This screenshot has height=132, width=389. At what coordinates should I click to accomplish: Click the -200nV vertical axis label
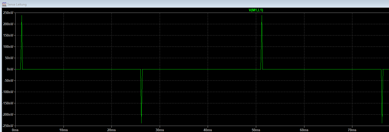pyautogui.click(x=7, y=114)
